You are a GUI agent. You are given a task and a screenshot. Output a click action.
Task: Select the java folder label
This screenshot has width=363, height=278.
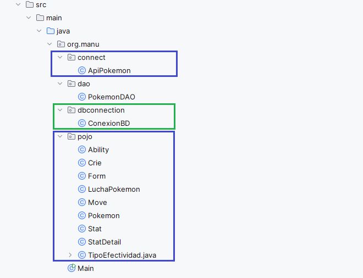click(63, 31)
